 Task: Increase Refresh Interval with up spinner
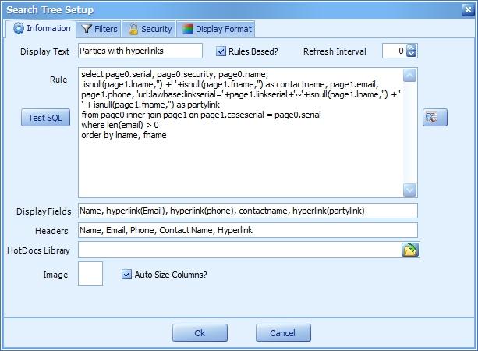(411, 48)
